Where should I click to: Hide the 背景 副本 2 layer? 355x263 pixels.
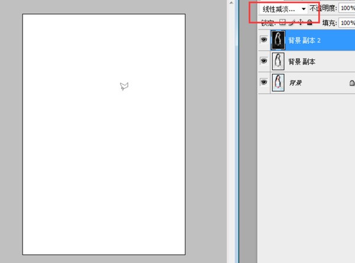point(264,40)
